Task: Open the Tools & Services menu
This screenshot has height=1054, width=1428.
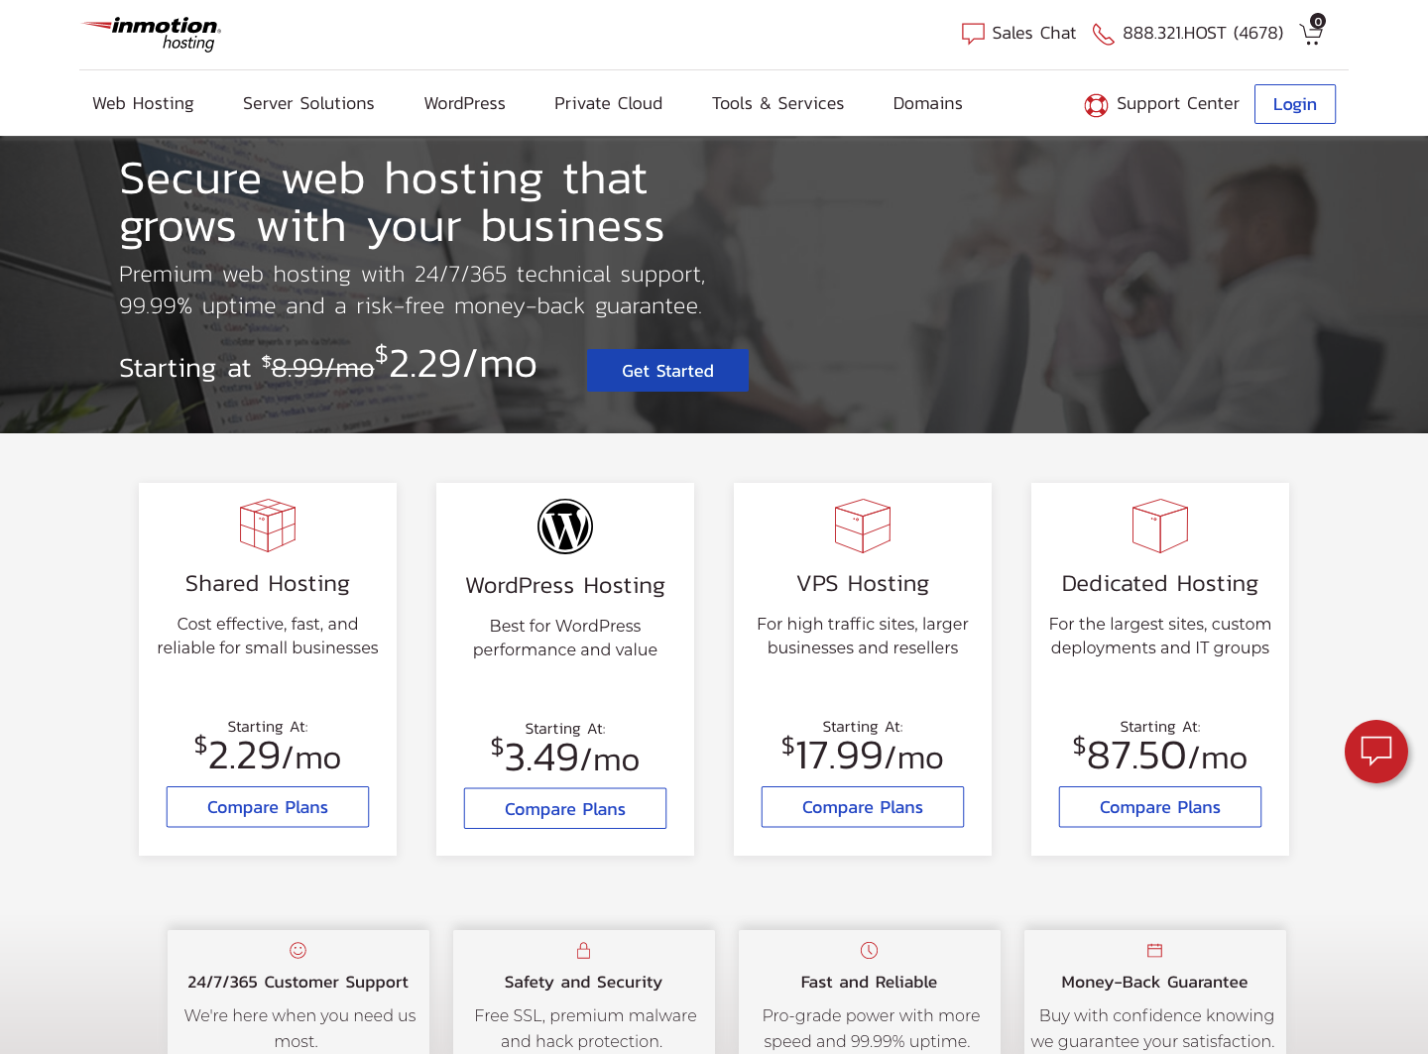Action: (777, 103)
